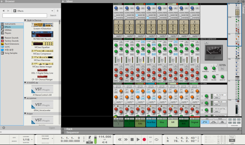Expand the Rack panel
Screen dimensions: 245x145
coord(63,129)
